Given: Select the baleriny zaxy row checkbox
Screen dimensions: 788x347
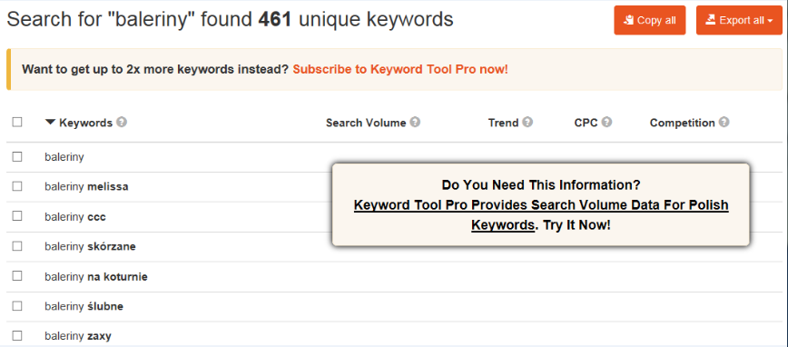Looking at the screenshot, I should click(x=17, y=336).
